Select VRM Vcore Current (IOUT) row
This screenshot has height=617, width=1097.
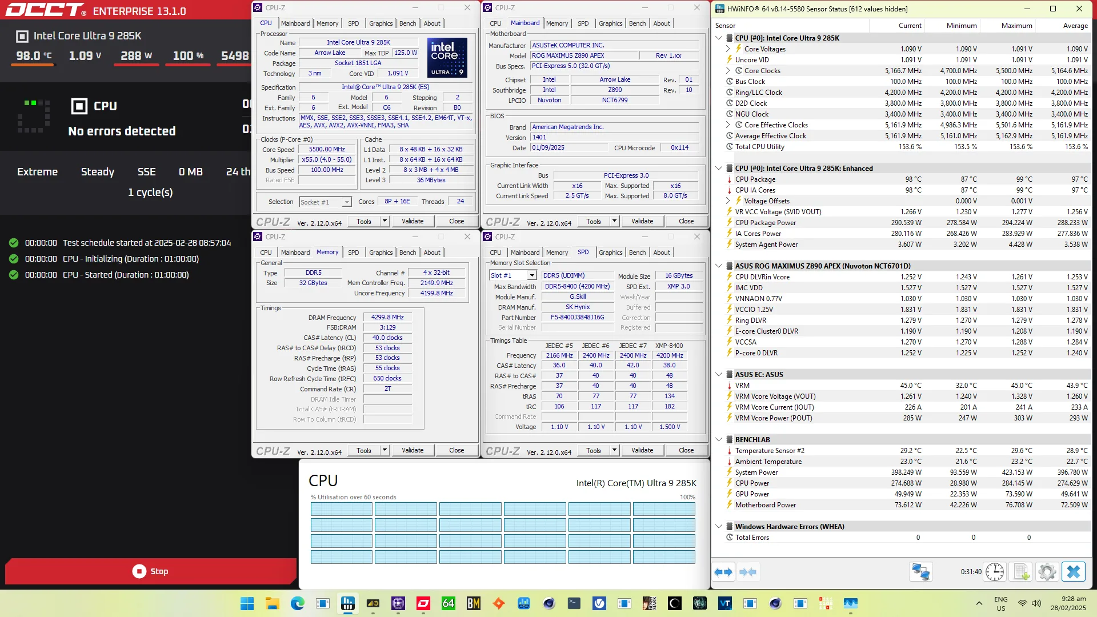(902, 407)
